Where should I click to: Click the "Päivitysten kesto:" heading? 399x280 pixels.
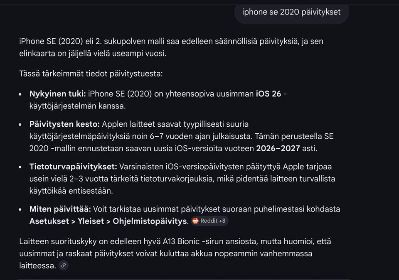click(64, 124)
